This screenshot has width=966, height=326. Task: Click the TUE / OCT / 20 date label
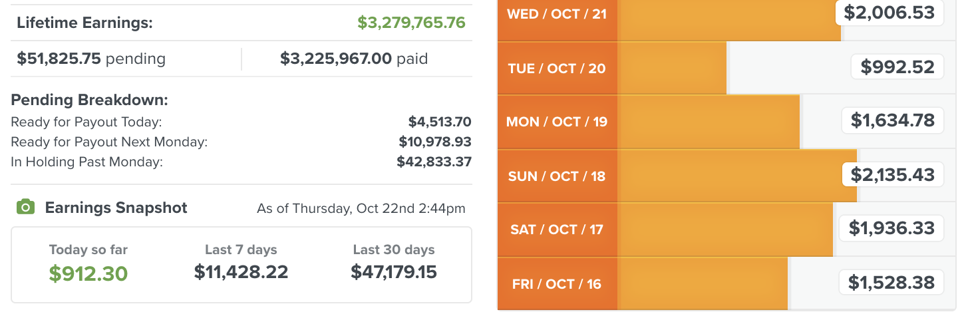557,68
